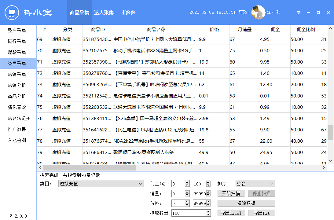Select 店铺分析 in the sidebar
Screen dimensions: 334x220
point(17,85)
